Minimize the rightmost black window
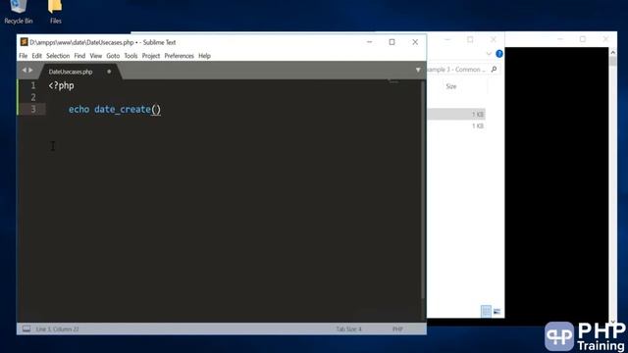The height and width of the screenshot is (353, 628). [x=560, y=39]
